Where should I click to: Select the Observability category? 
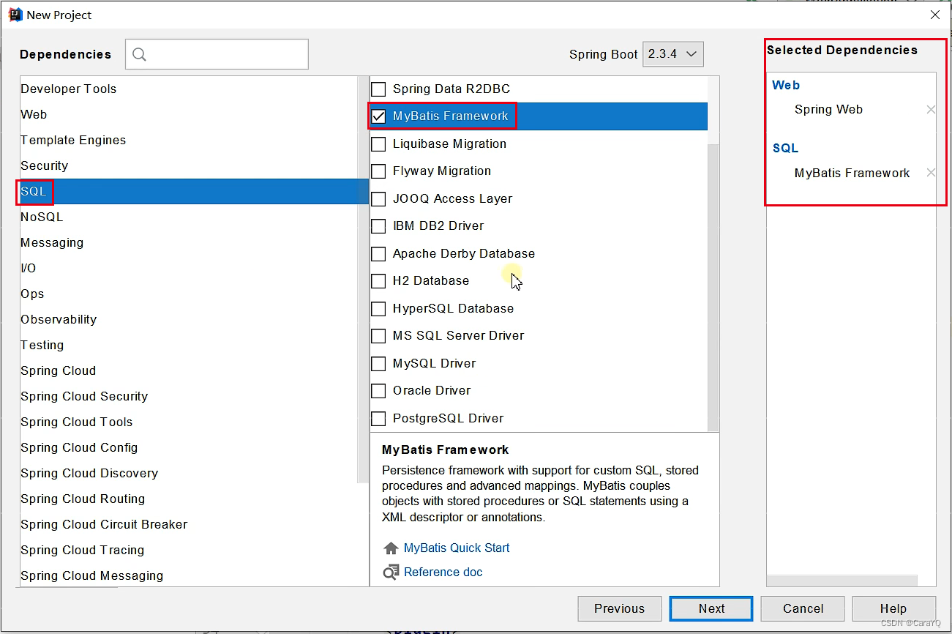(189, 320)
